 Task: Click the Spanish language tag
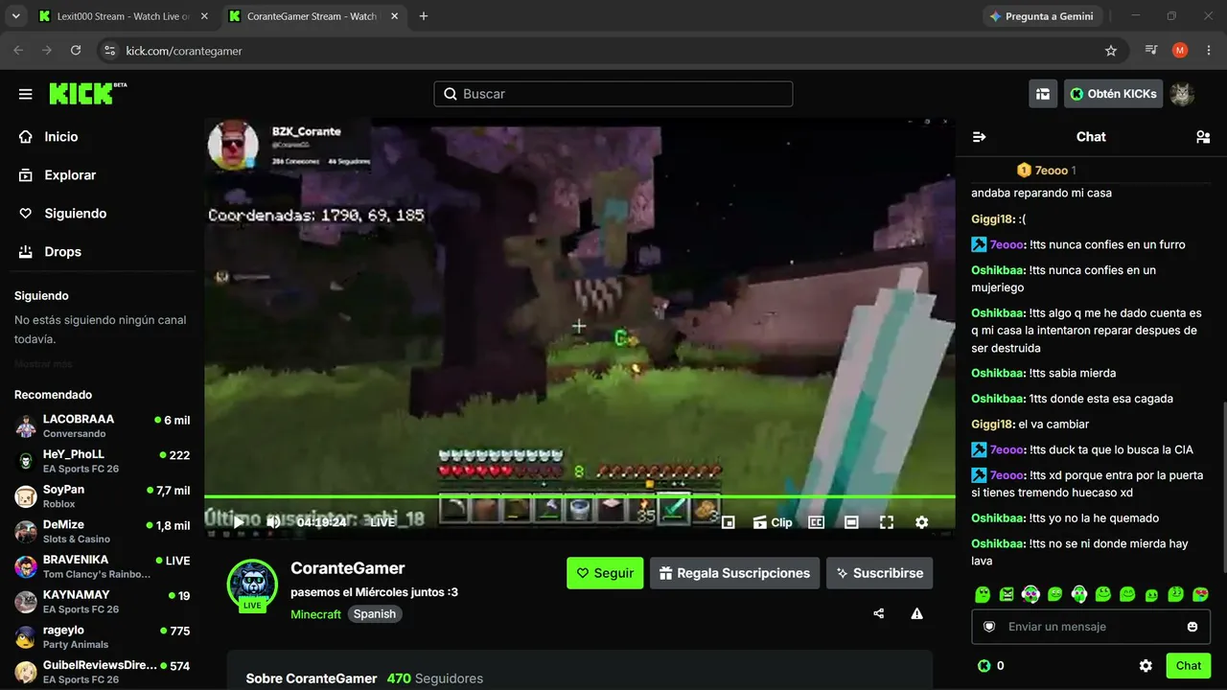[375, 614]
